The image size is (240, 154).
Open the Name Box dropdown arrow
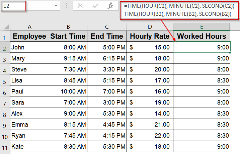(x=56, y=6)
